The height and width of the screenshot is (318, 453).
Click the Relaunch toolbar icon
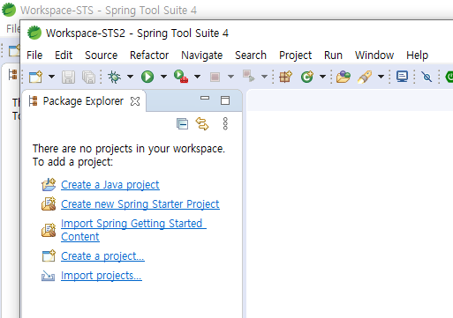click(x=249, y=76)
